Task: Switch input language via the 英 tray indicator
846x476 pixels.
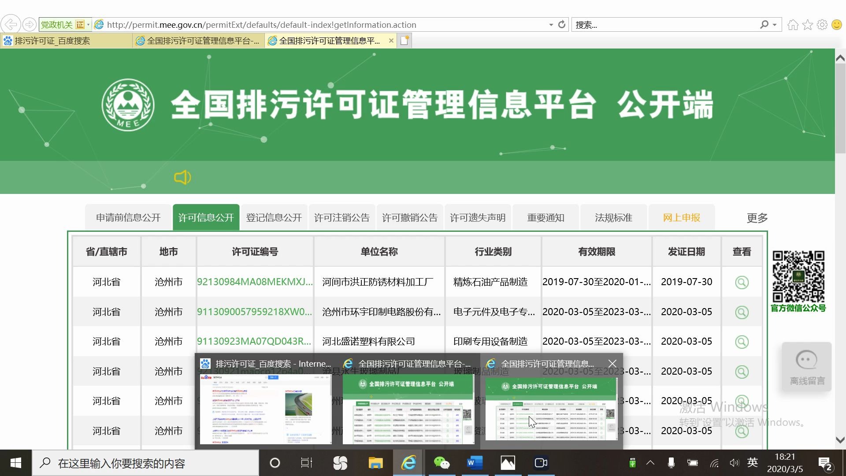Action: tap(753, 463)
